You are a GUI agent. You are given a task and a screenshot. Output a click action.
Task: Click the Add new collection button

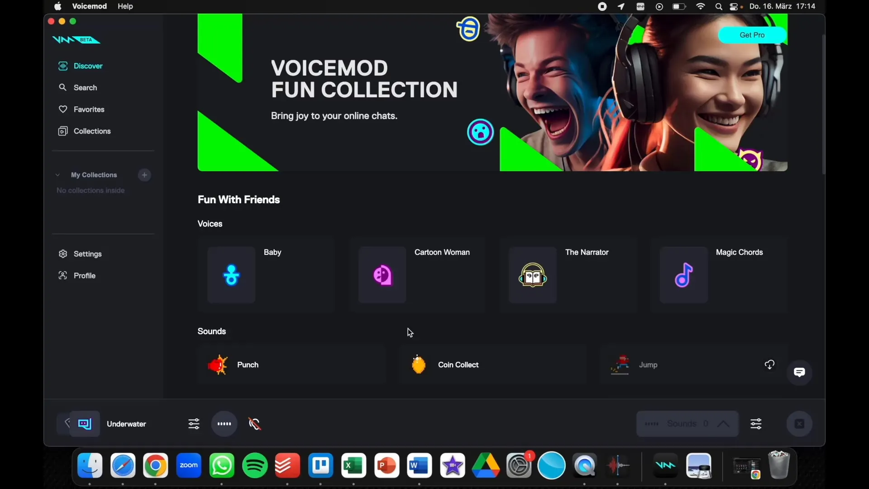144,174
